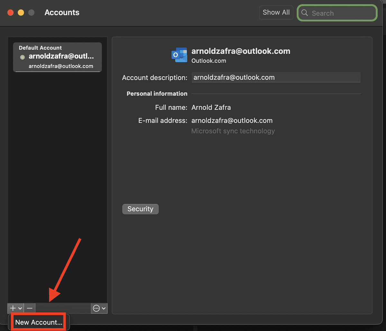Click the Accounts window title
The height and width of the screenshot is (331, 386).
(x=62, y=13)
